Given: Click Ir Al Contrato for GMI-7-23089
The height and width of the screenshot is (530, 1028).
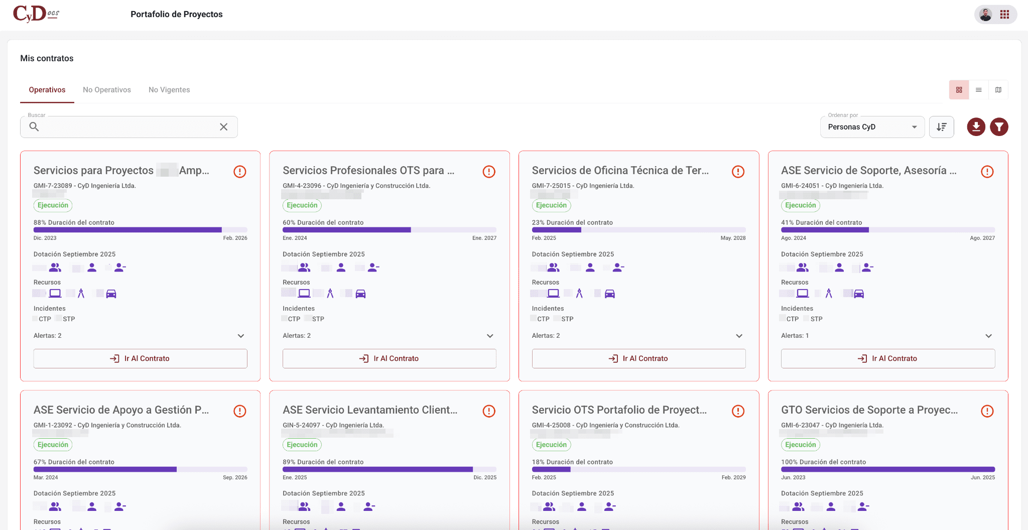Looking at the screenshot, I should pos(140,358).
